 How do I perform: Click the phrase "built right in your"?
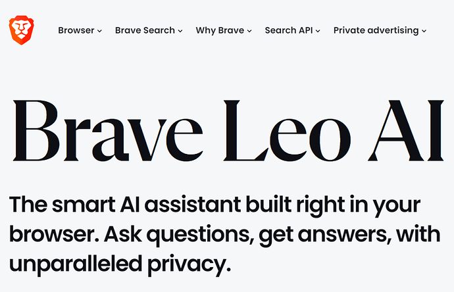coord(333,207)
